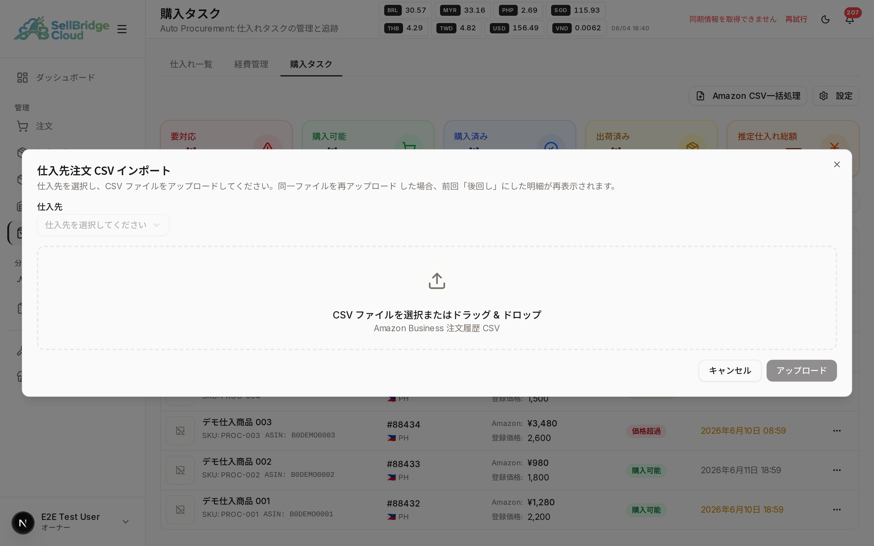Click 購入可能 badge for デモ仕入商品 002
The height and width of the screenshot is (546, 874).
pyautogui.click(x=646, y=470)
